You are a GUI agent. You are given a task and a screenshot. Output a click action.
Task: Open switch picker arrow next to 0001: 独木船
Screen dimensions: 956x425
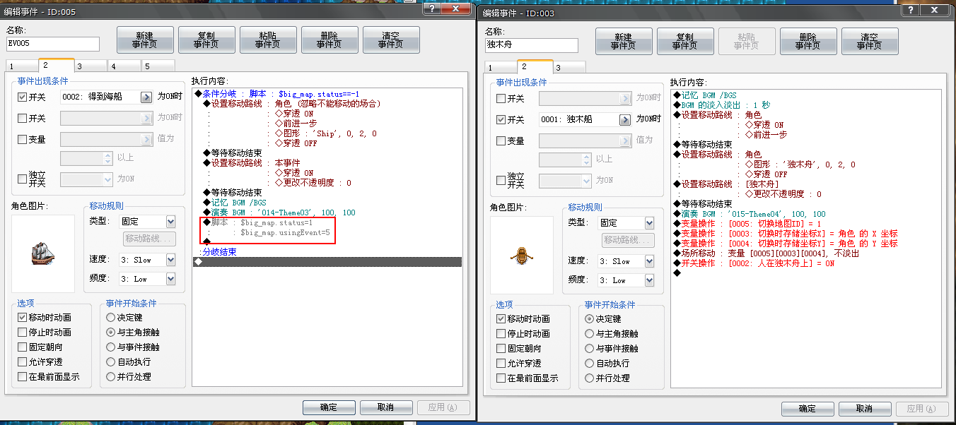624,119
